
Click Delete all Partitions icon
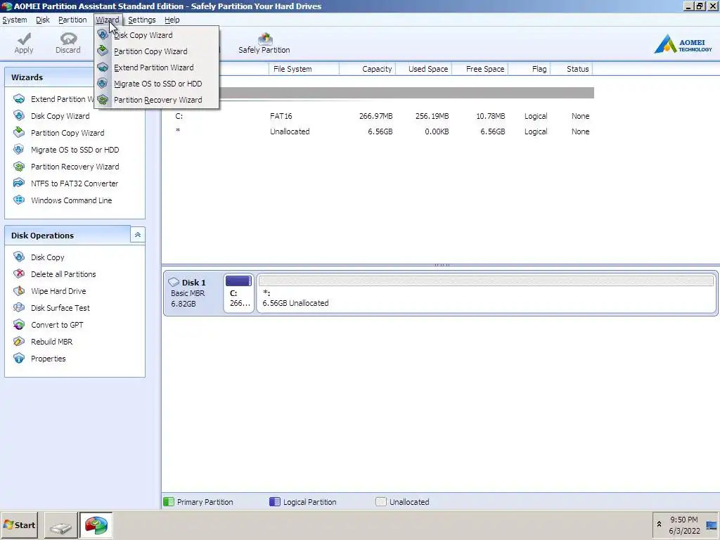point(19,274)
